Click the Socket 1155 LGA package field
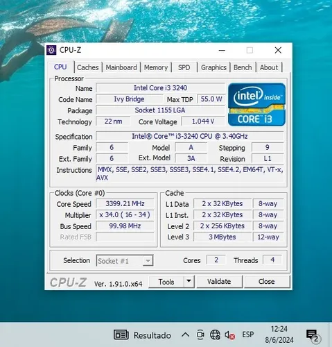 coord(160,110)
